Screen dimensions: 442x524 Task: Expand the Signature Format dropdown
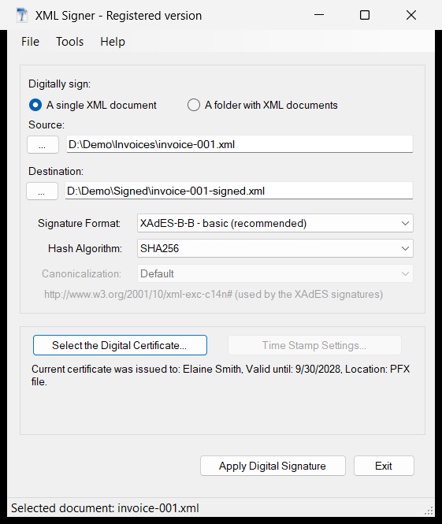[x=275, y=223]
